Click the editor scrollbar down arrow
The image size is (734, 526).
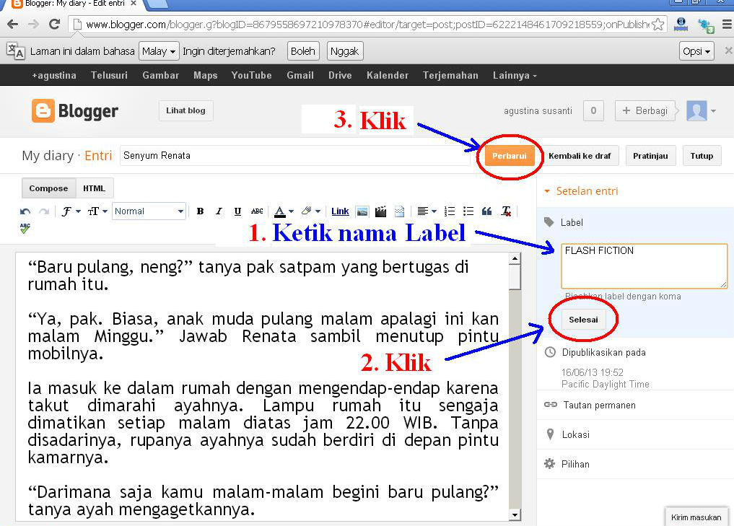tap(515, 514)
